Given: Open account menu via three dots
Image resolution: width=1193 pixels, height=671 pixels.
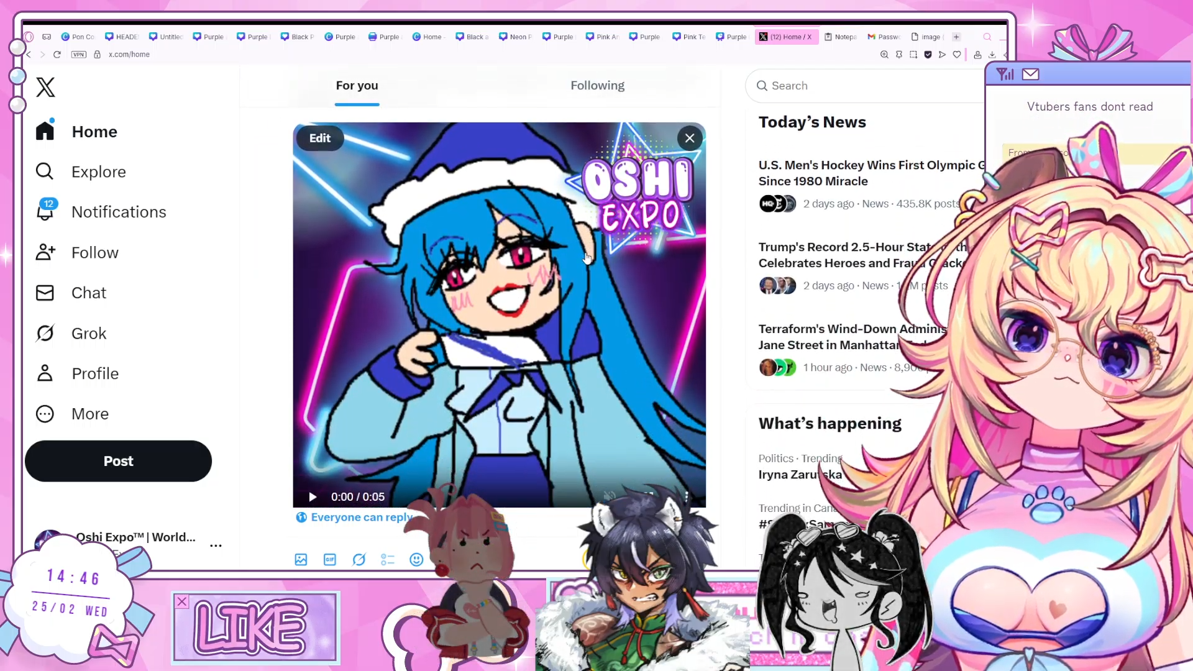Looking at the screenshot, I should click(x=216, y=545).
